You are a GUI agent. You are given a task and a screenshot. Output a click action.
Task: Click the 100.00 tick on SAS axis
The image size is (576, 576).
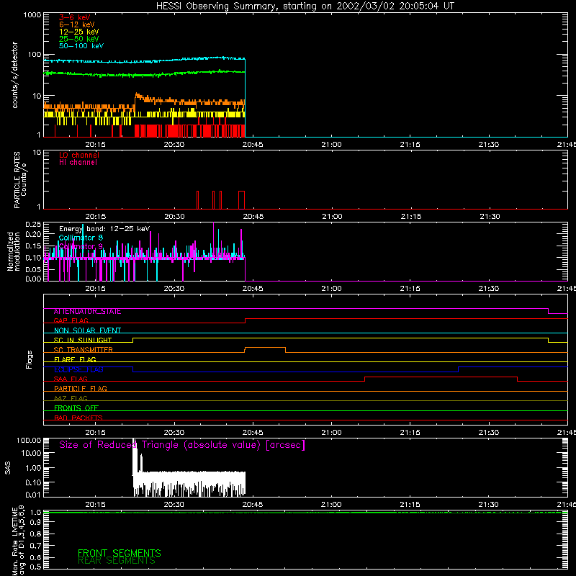[x=29, y=440]
